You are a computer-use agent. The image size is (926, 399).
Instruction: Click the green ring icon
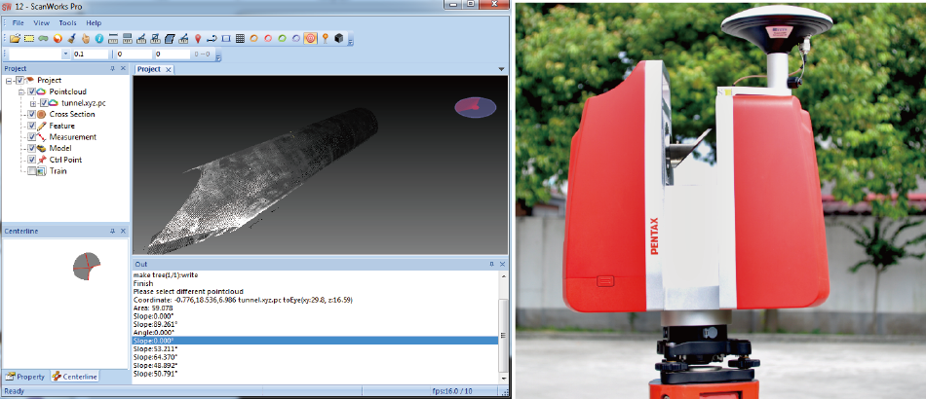(x=283, y=38)
